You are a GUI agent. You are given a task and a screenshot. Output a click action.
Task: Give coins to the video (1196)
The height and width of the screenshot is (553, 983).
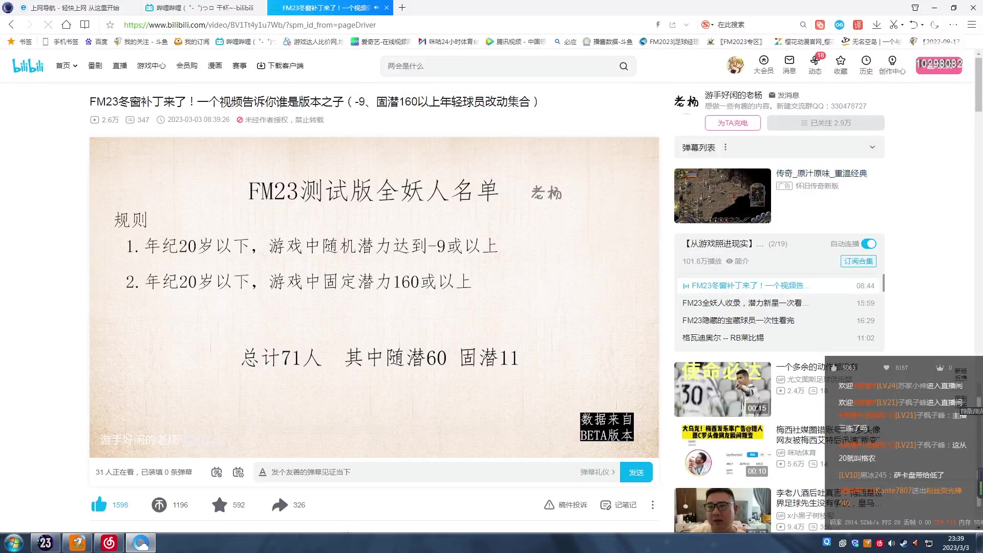tap(159, 505)
